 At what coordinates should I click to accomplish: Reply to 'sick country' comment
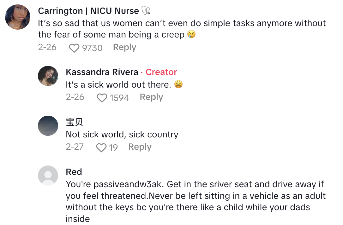click(140, 147)
